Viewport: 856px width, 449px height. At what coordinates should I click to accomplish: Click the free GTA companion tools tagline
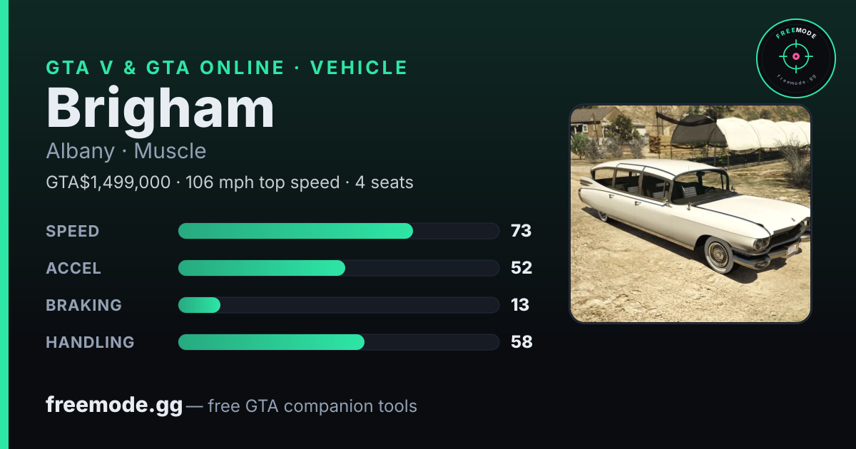coord(312,406)
